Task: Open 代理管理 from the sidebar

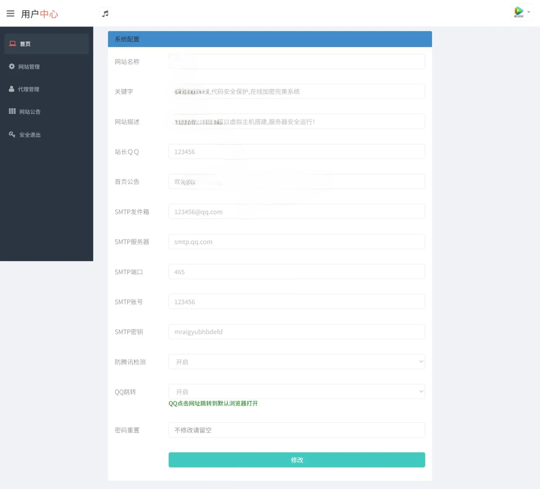Action: [x=29, y=89]
